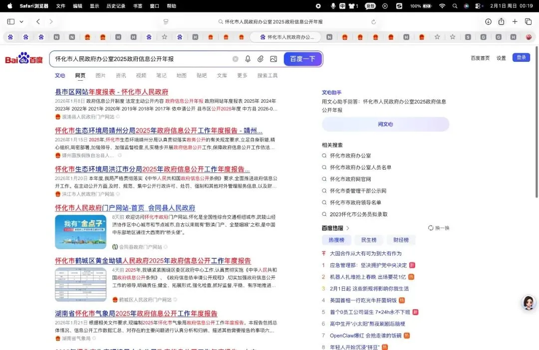Switch to 民生榜 list
Viewport: 539px width, 350px height.
369,240
